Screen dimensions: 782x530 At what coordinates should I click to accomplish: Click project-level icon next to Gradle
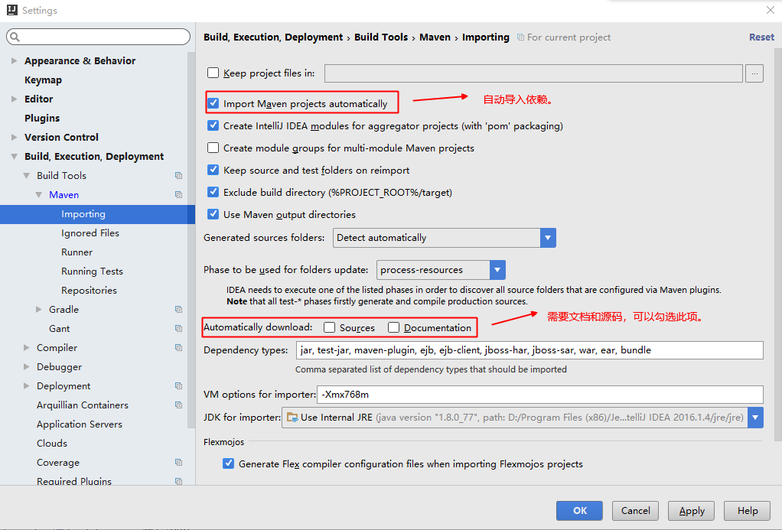pyautogui.click(x=178, y=309)
